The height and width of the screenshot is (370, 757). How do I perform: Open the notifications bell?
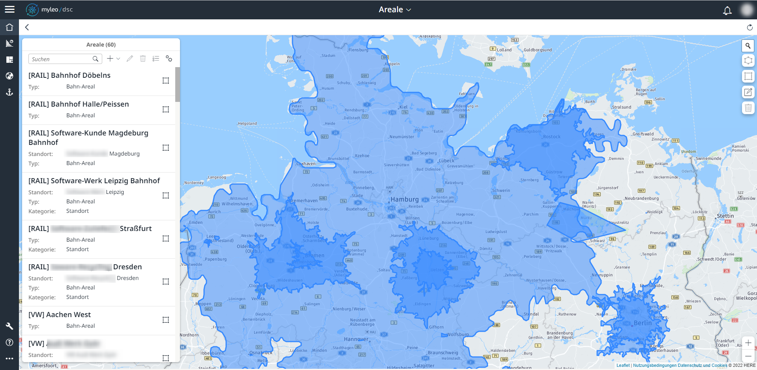[x=727, y=10]
